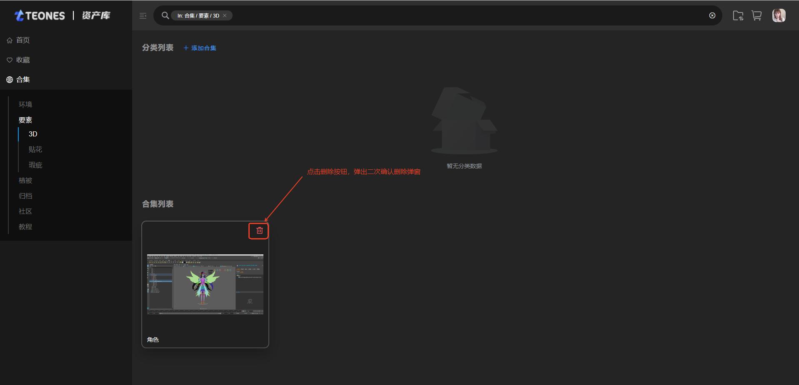Image resolution: width=799 pixels, height=385 pixels.
Task: Click the TEONES logo
Action: click(40, 15)
